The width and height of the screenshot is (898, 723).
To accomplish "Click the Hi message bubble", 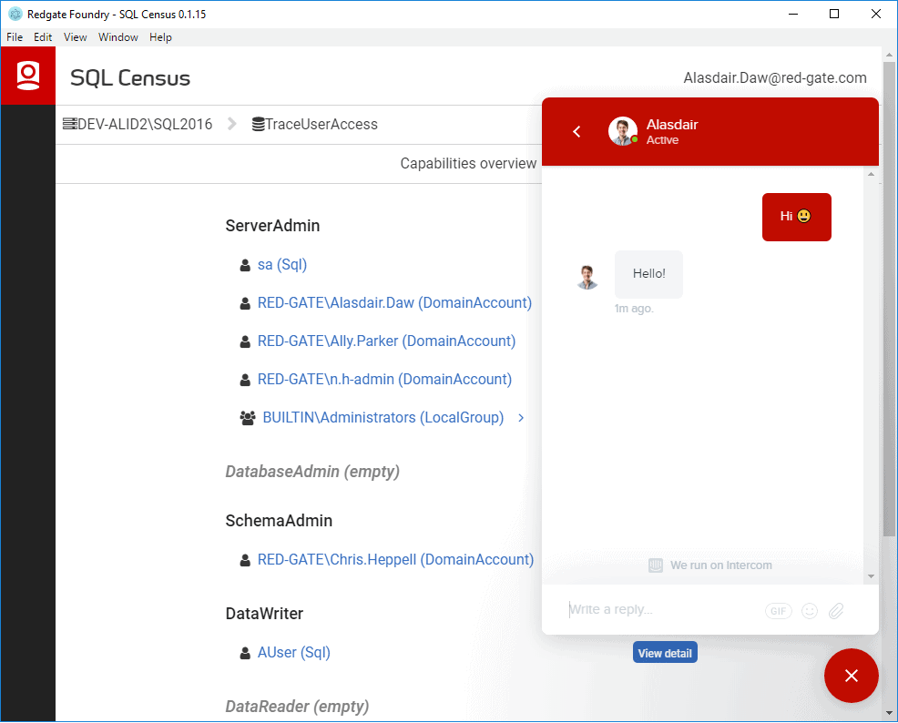I will pyautogui.click(x=796, y=217).
